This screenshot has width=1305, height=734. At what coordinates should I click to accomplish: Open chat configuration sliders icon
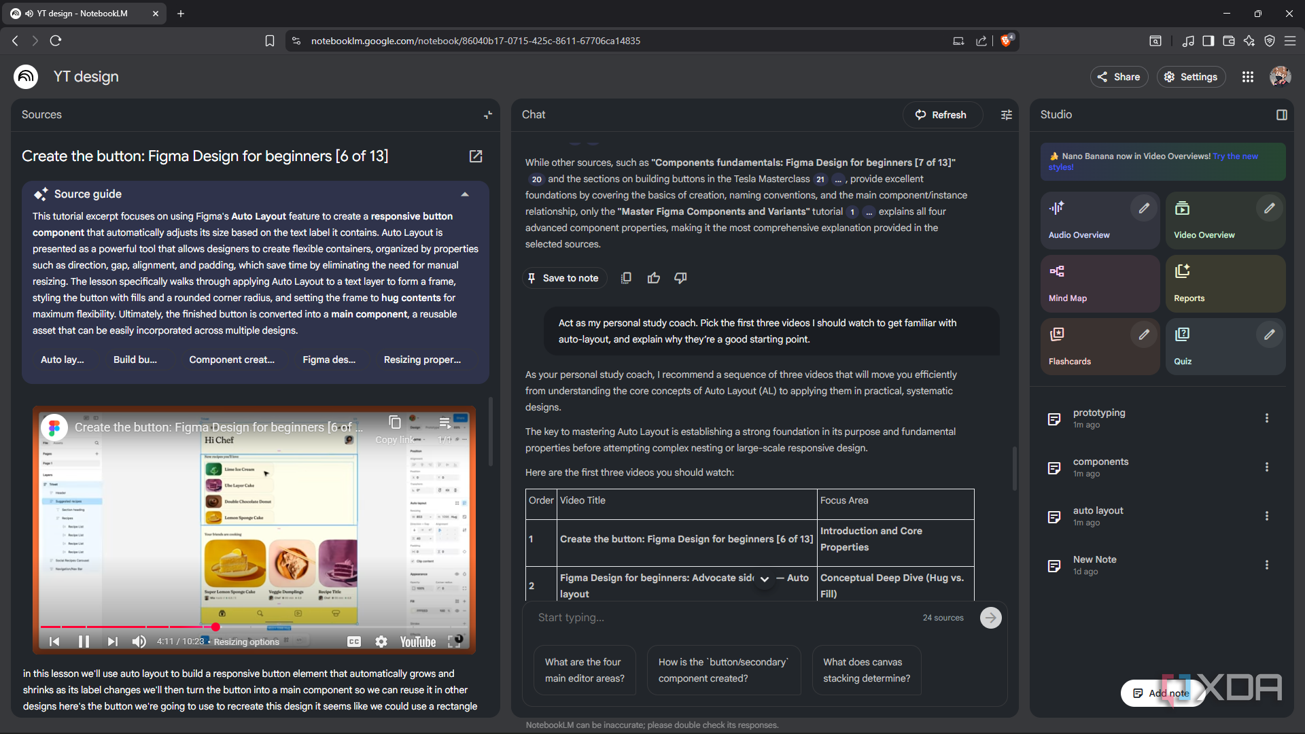(x=1007, y=115)
